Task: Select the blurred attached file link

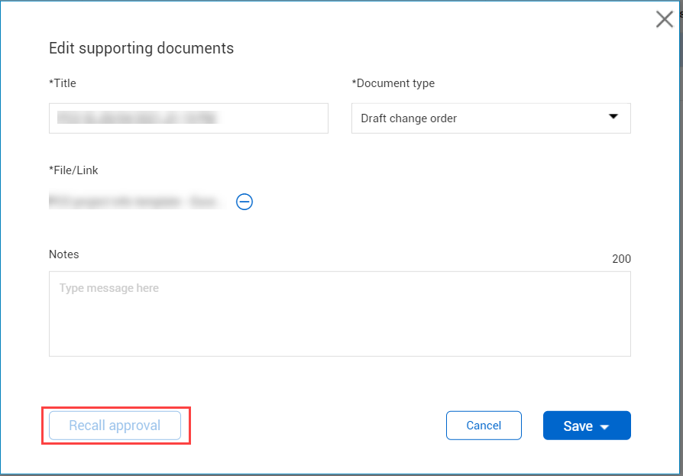Action: pyautogui.click(x=136, y=201)
